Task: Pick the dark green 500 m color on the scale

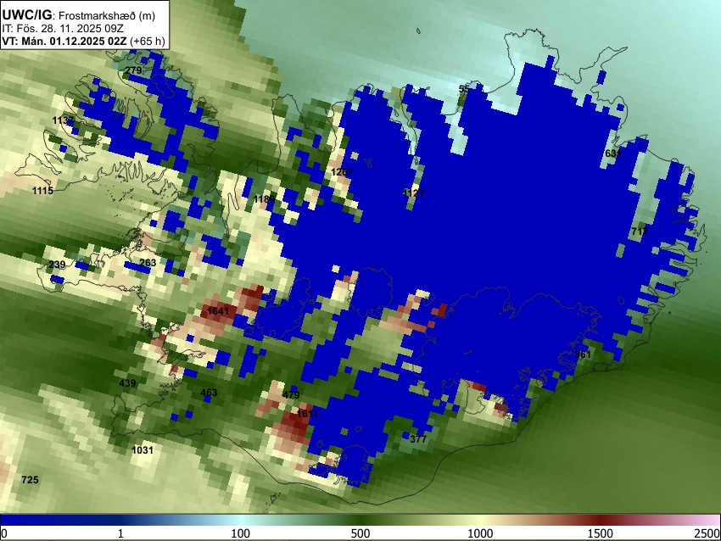Action: pos(360,521)
